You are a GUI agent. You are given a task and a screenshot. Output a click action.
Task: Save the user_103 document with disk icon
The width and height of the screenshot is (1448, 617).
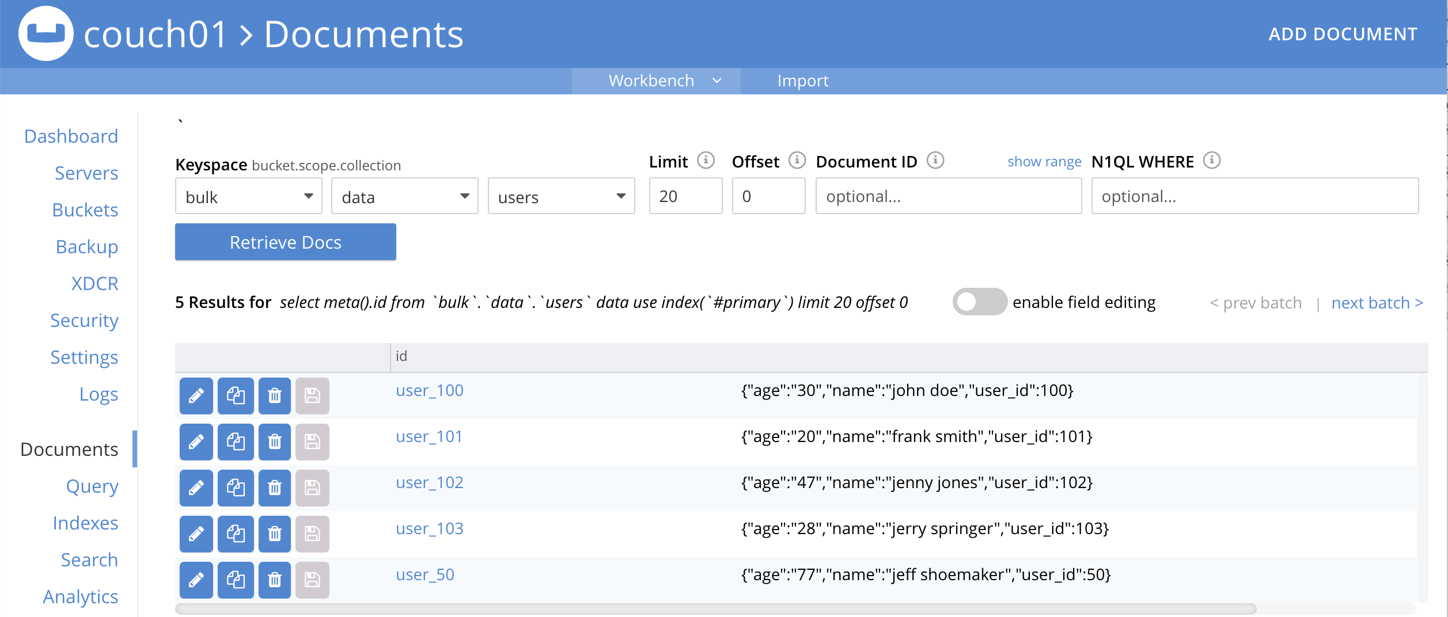coord(312,534)
